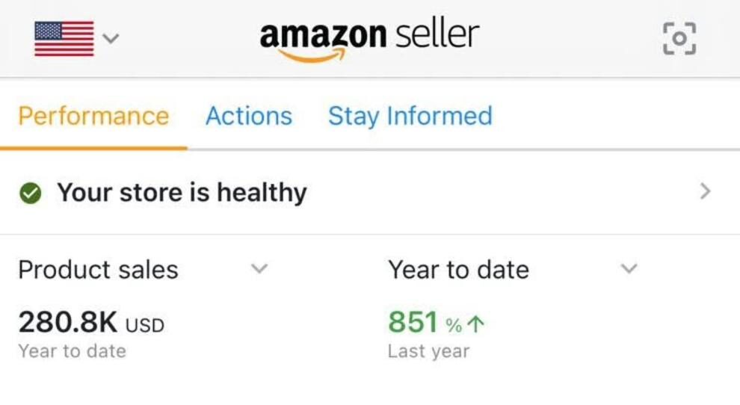Tap the green 851 percentage value
The width and height of the screenshot is (740, 405).
pyautogui.click(x=413, y=323)
